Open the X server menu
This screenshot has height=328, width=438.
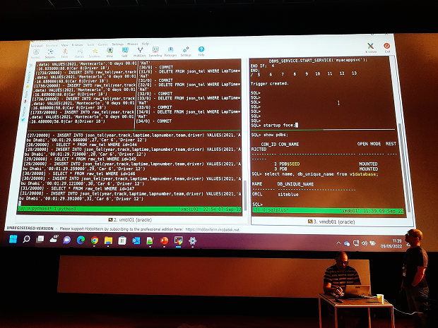coord(78,44)
